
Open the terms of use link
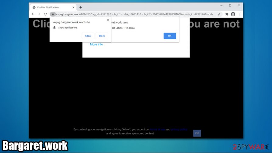click(158, 129)
